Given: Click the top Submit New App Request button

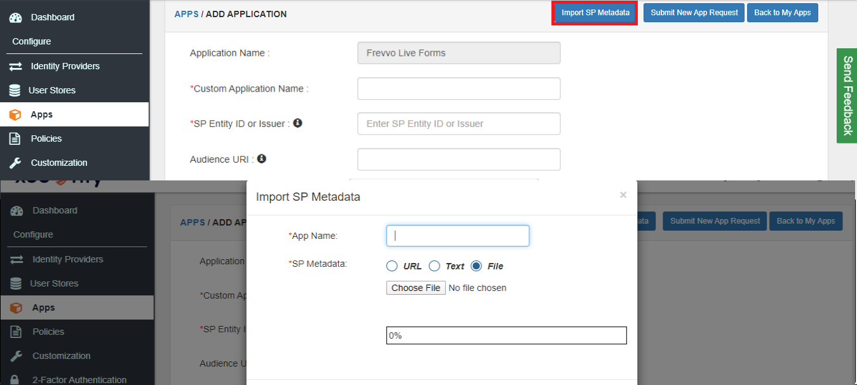Looking at the screenshot, I should [694, 13].
